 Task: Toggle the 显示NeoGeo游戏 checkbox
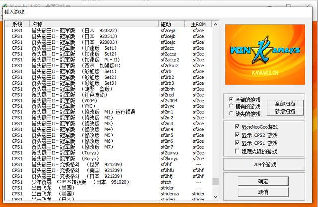tap(237, 127)
